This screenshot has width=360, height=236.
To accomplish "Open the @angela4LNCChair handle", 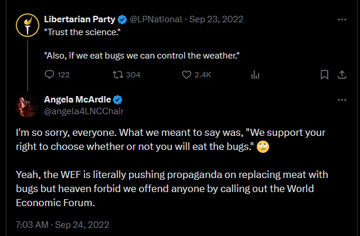I will click(84, 111).
